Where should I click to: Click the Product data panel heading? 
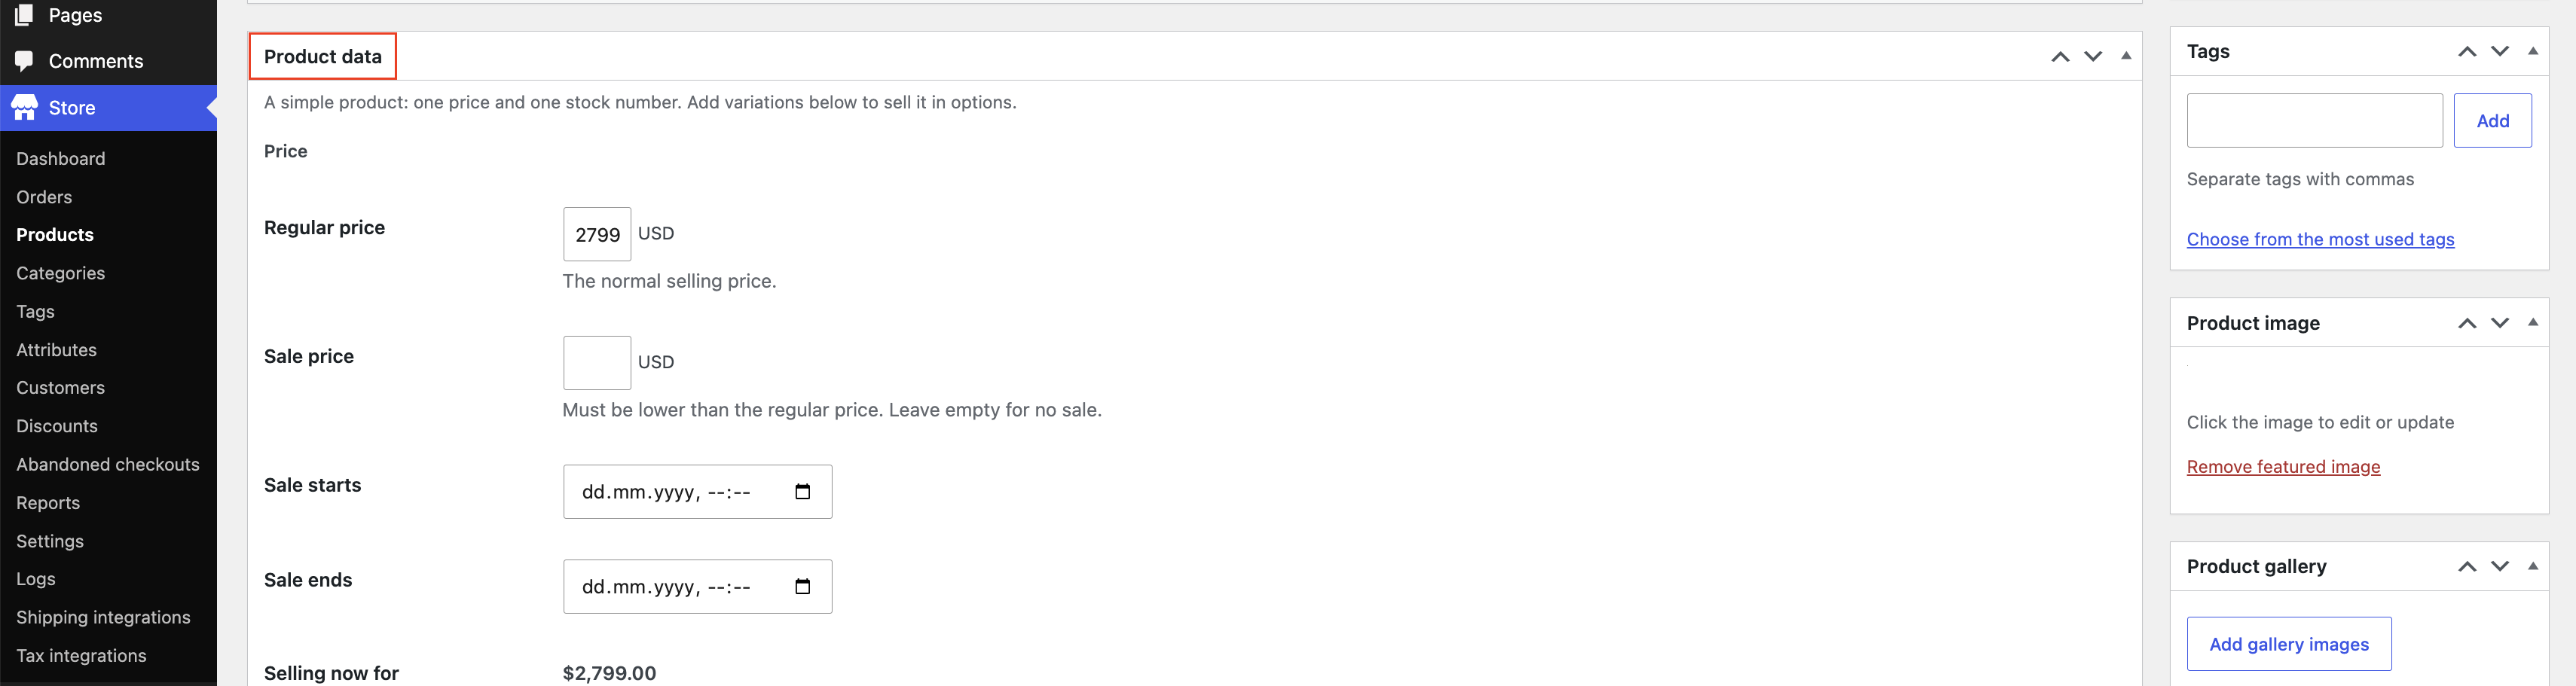point(323,56)
